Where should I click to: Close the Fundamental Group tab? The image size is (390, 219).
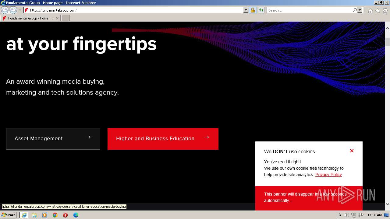click(x=57, y=18)
